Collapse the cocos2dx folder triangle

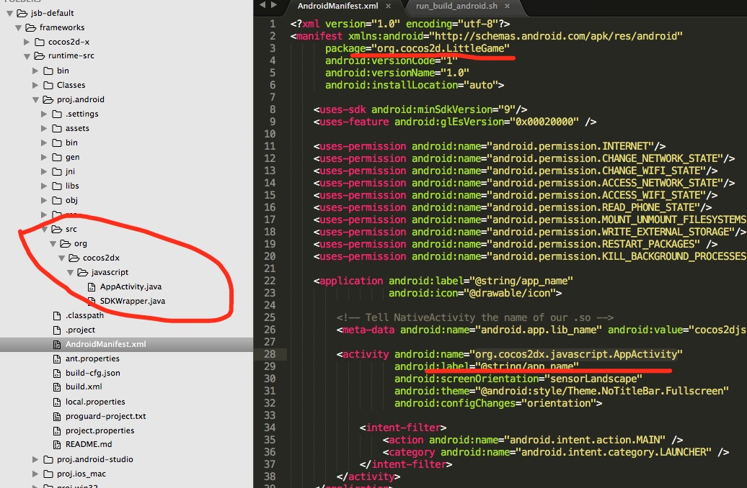tap(61, 258)
